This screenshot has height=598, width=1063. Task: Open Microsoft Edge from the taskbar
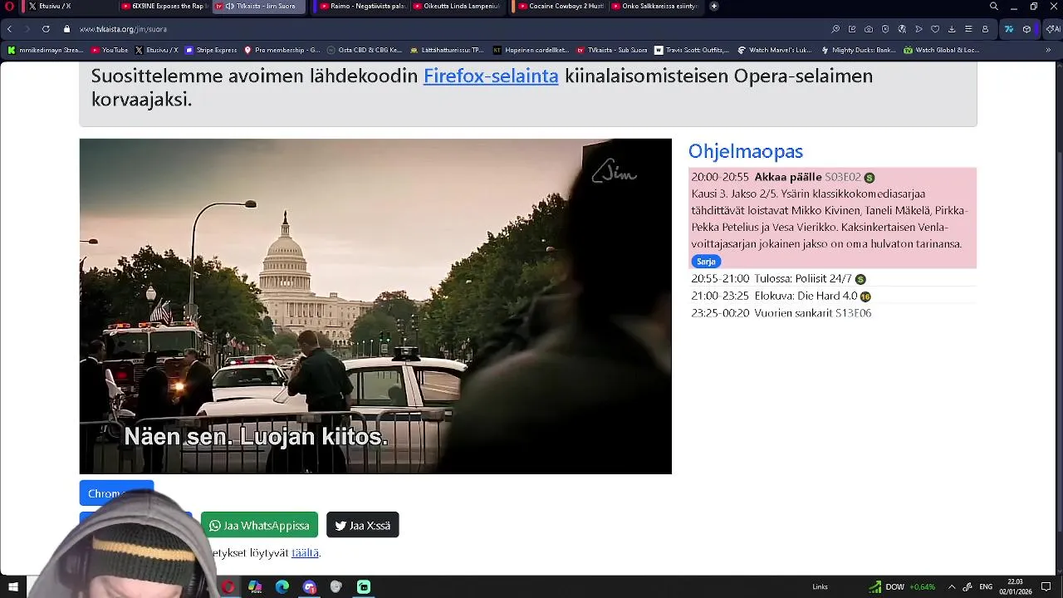click(x=282, y=587)
